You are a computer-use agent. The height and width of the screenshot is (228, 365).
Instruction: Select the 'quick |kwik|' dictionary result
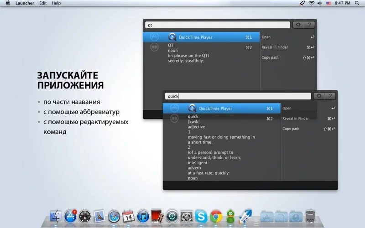point(222,147)
